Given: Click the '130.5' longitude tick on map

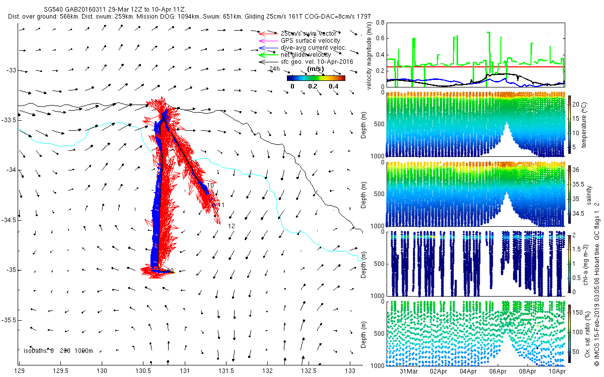Looking at the screenshot, I should (x=143, y=371).
